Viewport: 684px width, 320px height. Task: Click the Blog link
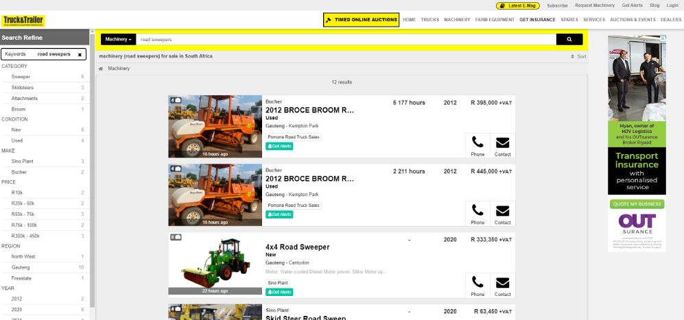[x=654, y=5]
